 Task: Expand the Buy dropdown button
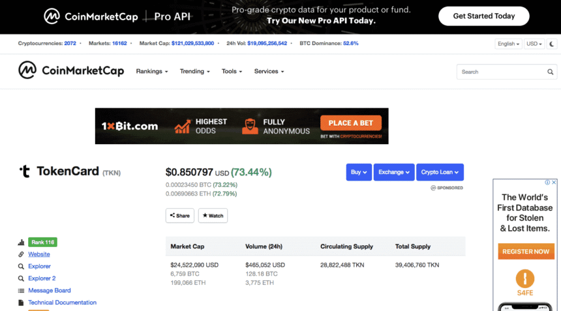click(359, 172)
